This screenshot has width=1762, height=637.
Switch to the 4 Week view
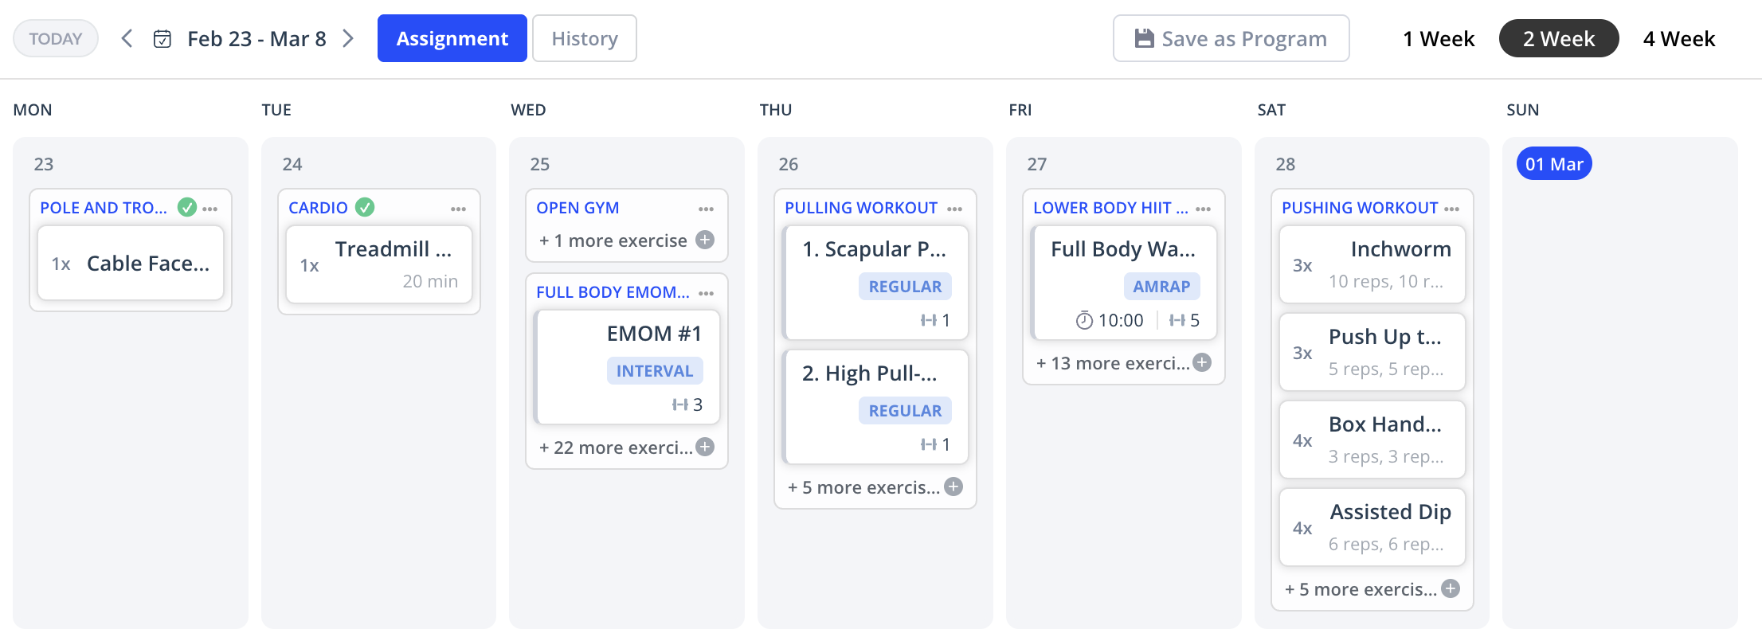[1678, 39]
